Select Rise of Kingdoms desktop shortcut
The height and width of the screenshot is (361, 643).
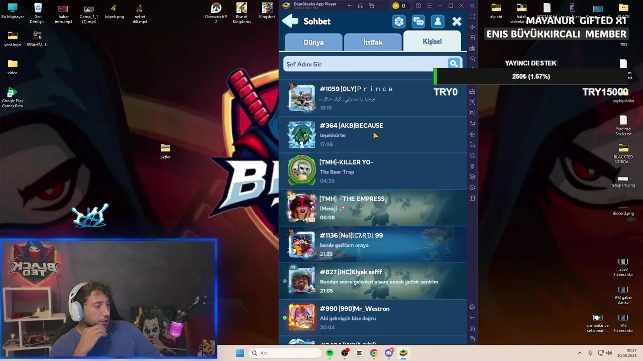click(x=242, y=13)
